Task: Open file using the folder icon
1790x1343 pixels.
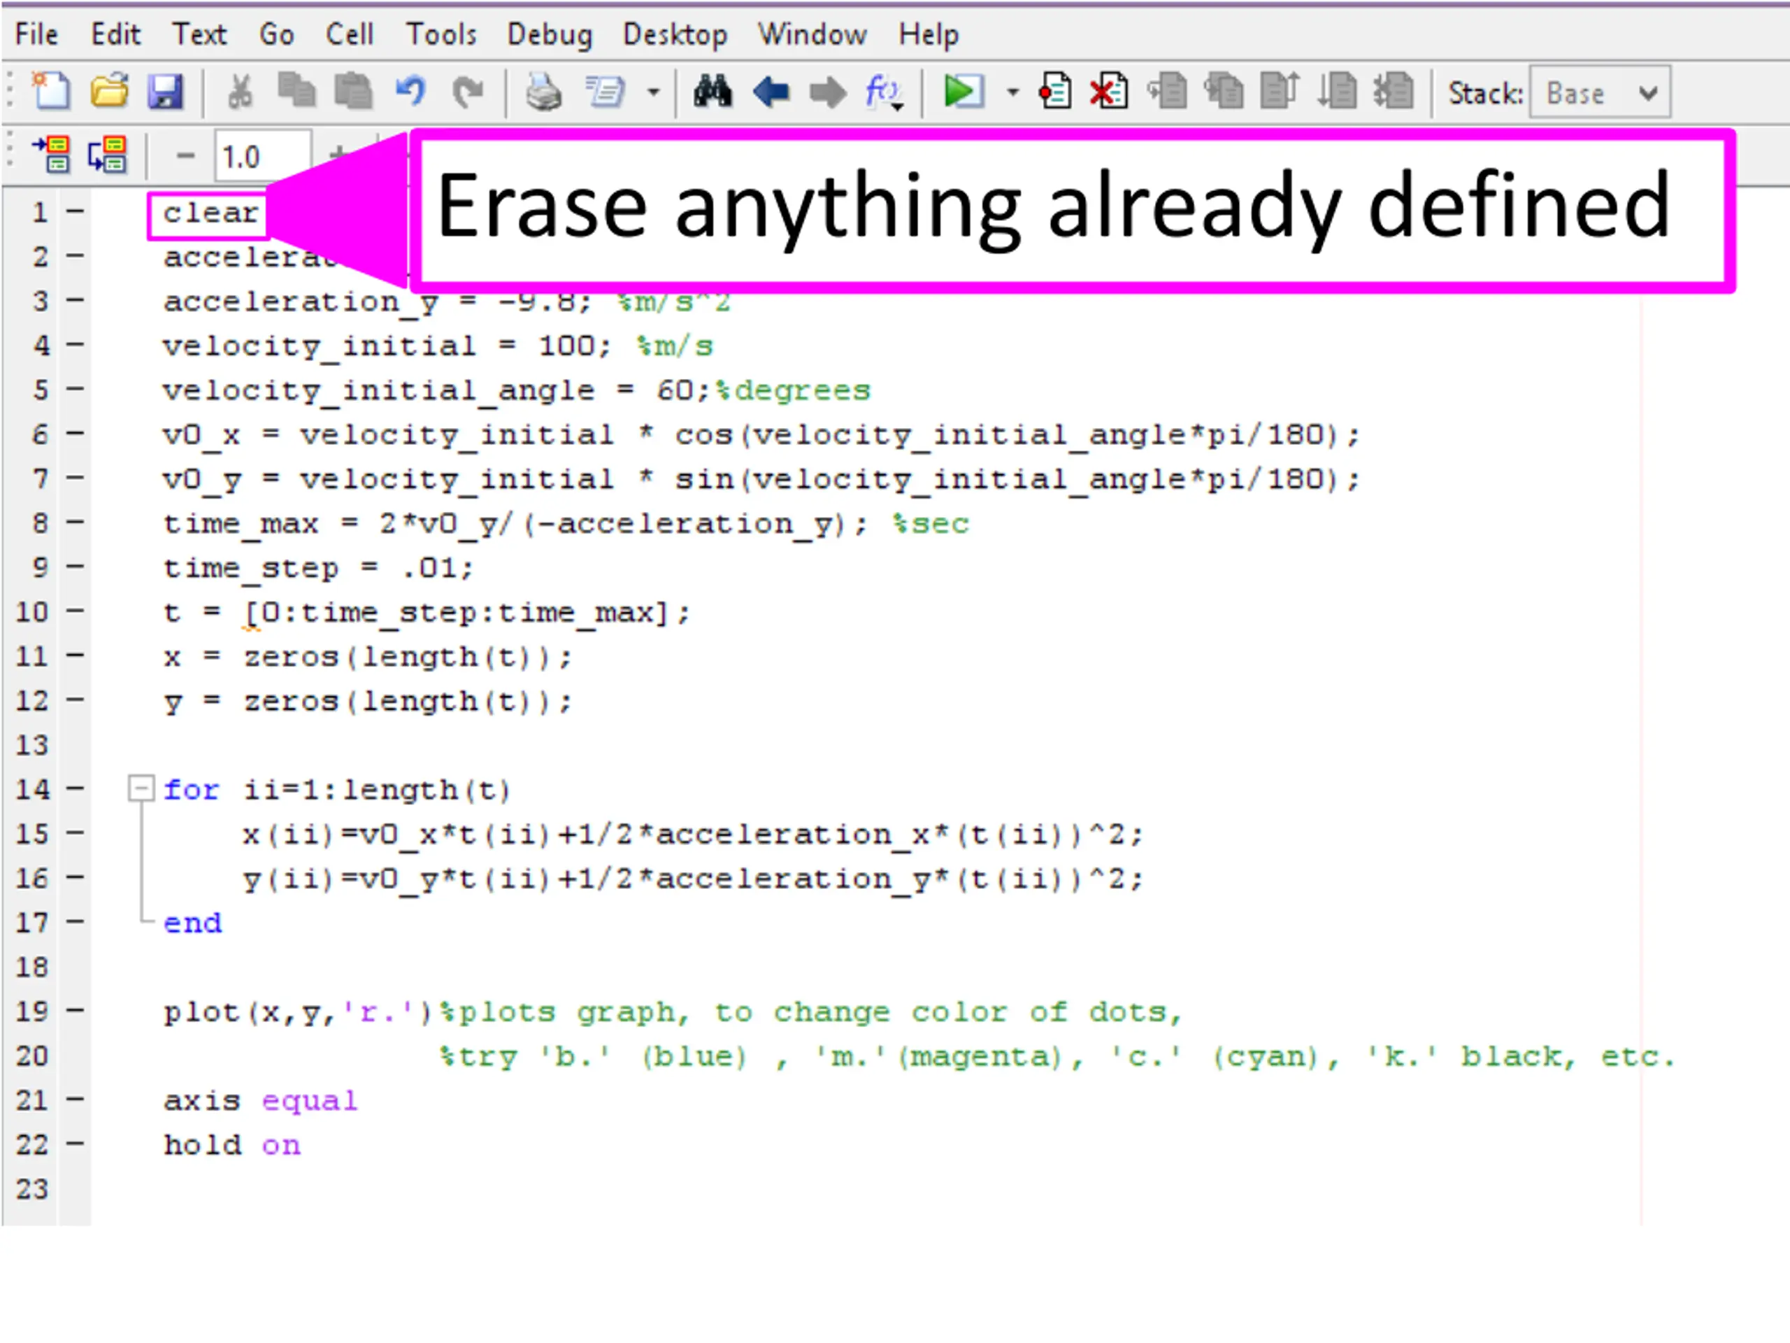Action: coord(109,91)
